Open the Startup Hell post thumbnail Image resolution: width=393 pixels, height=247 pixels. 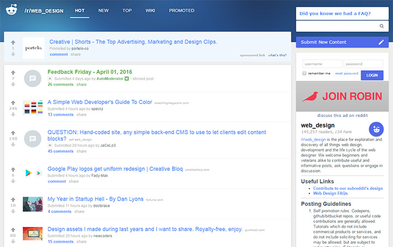coord(33,205)
